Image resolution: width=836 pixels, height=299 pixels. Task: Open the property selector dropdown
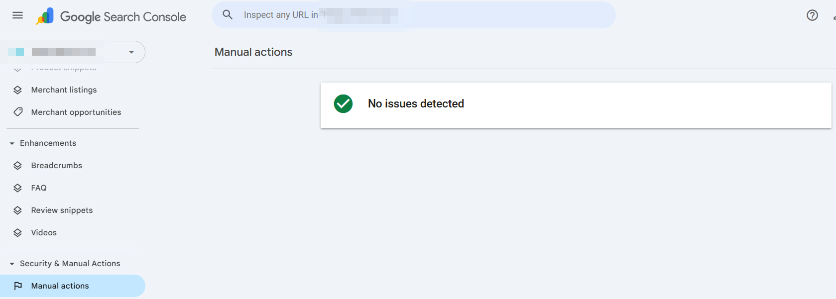[x=131, y=52]
